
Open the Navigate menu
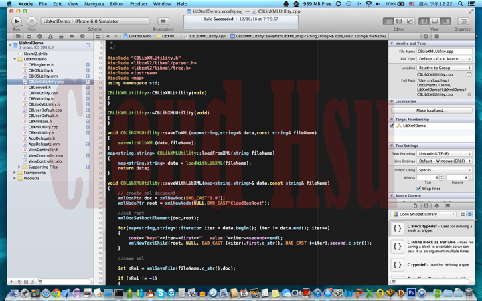click(94, 4)
